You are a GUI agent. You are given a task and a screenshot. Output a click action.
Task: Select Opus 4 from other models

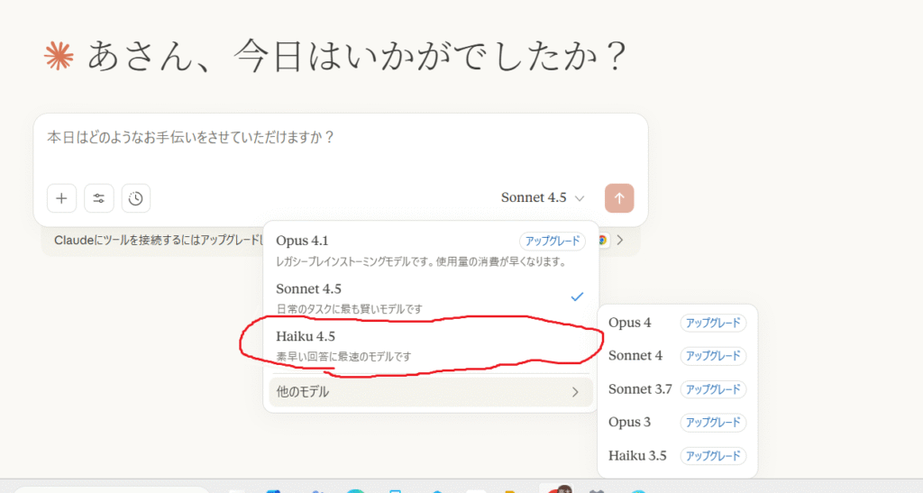[630, 323]
